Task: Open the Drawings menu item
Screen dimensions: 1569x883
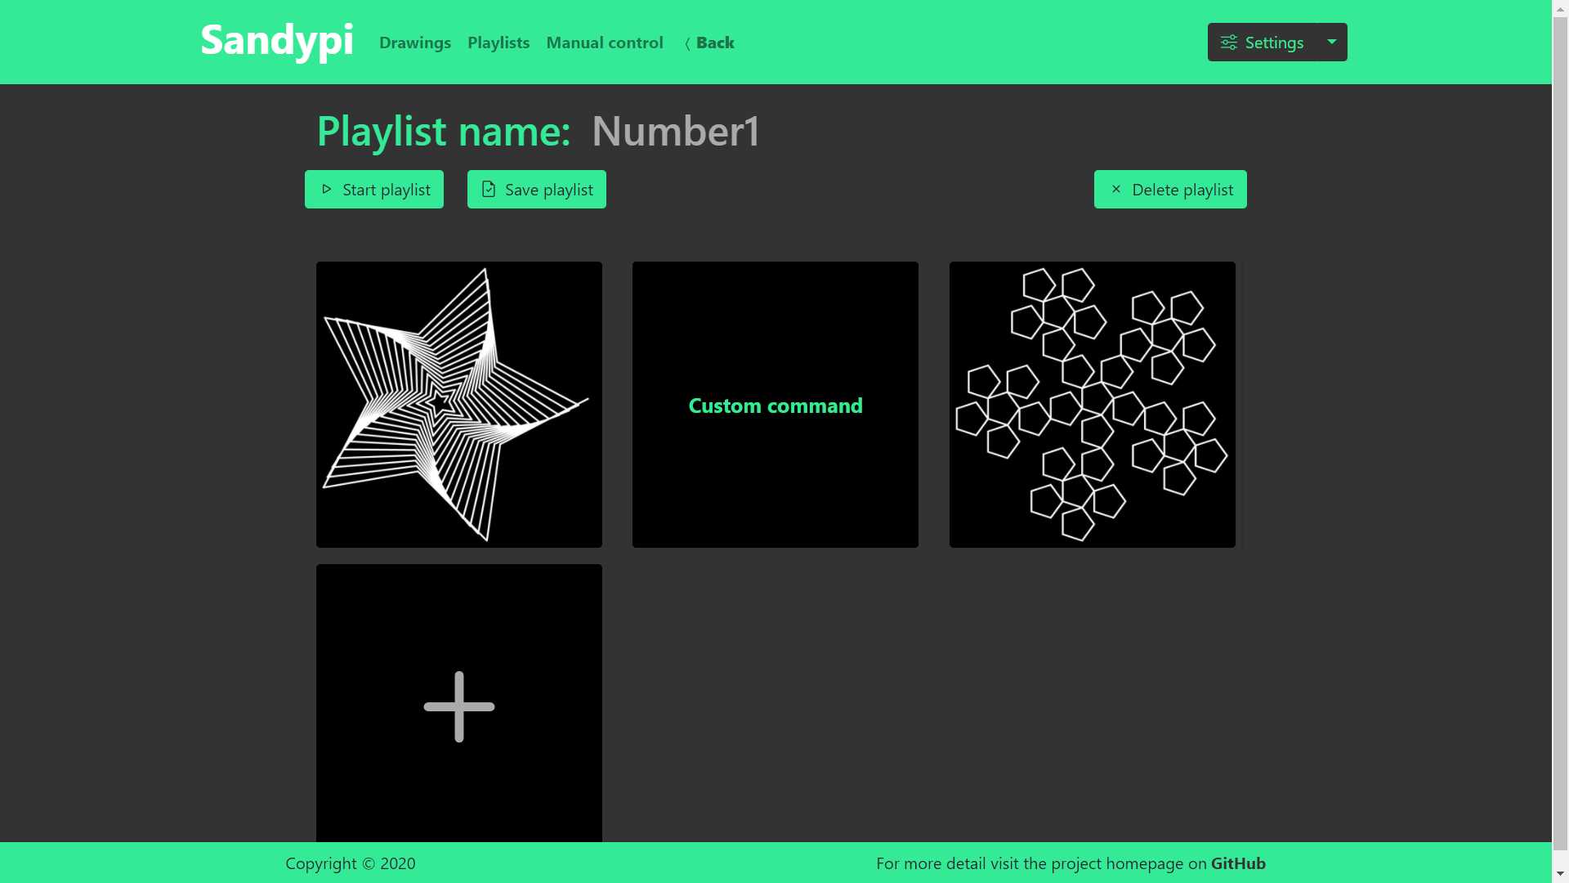Action: tap(415, 43)
